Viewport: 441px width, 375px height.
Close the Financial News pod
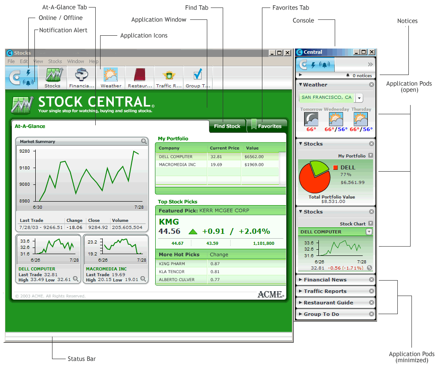pos(371,279)
